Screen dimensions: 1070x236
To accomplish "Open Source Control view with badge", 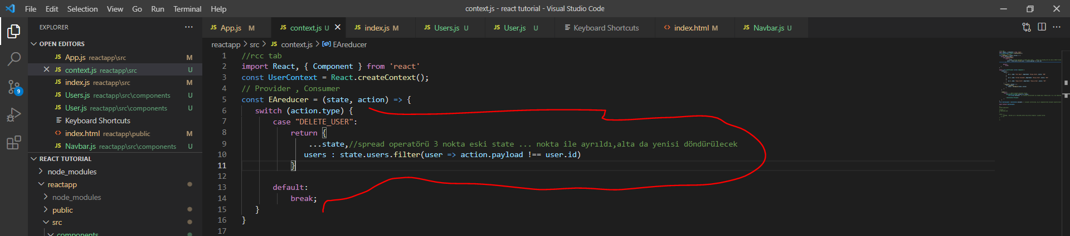I will pyautogui.click(x=14, y=87).
